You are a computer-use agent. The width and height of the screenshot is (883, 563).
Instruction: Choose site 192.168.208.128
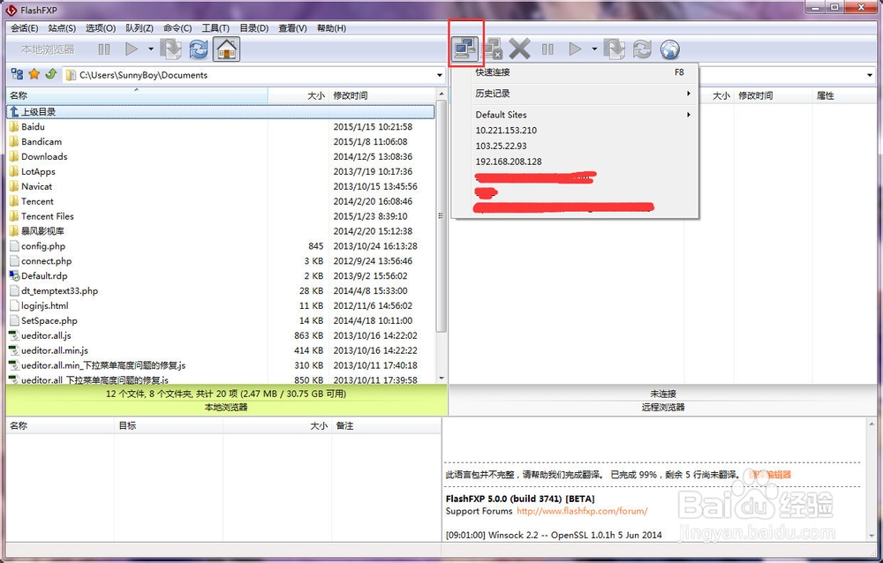click(575, 161)
